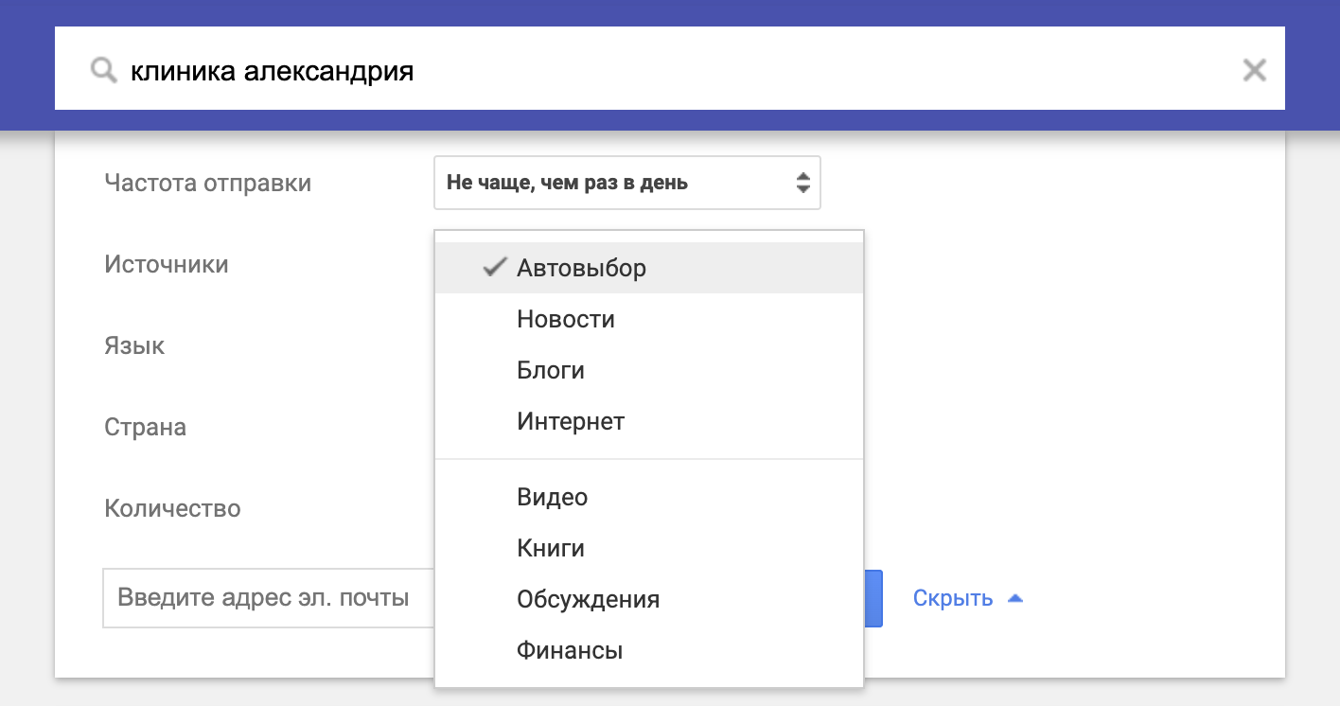
Task: Click the Скрыть link
Action: [951, 597]
